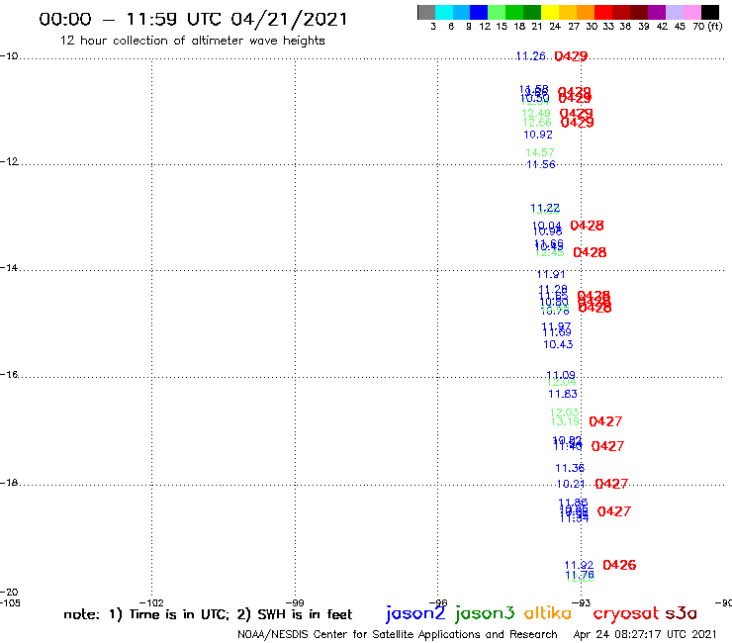This screenshot has width=732, height=643.
Task: Click the red '0427' label beside 13.19
Action: tap(605, 421)
